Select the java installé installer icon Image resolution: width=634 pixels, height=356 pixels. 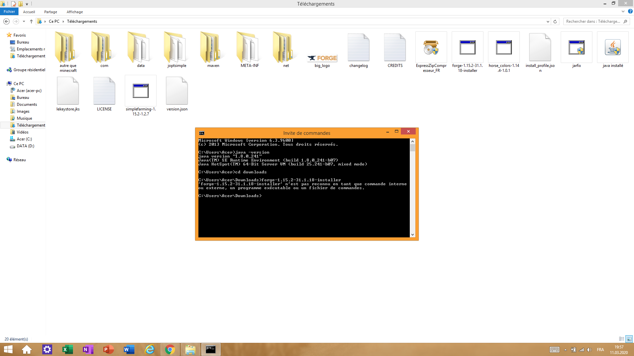613,48
